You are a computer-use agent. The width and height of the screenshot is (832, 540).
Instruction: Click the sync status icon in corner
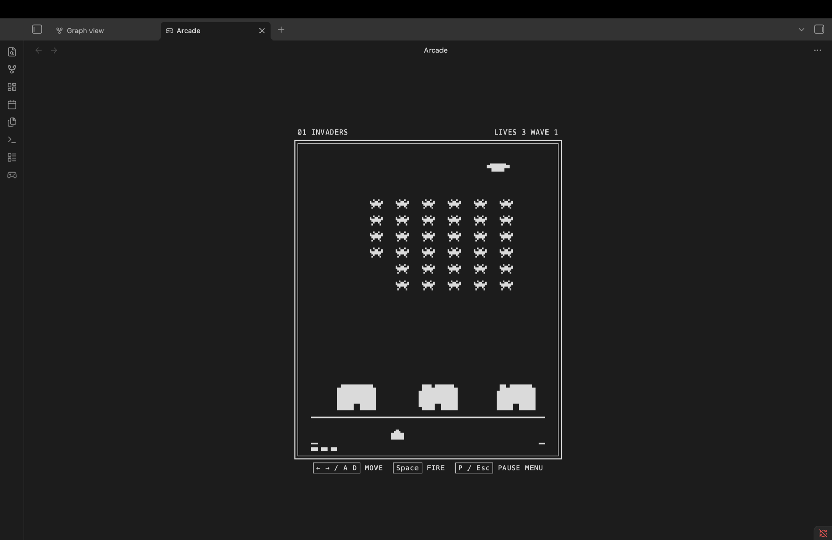823,533
